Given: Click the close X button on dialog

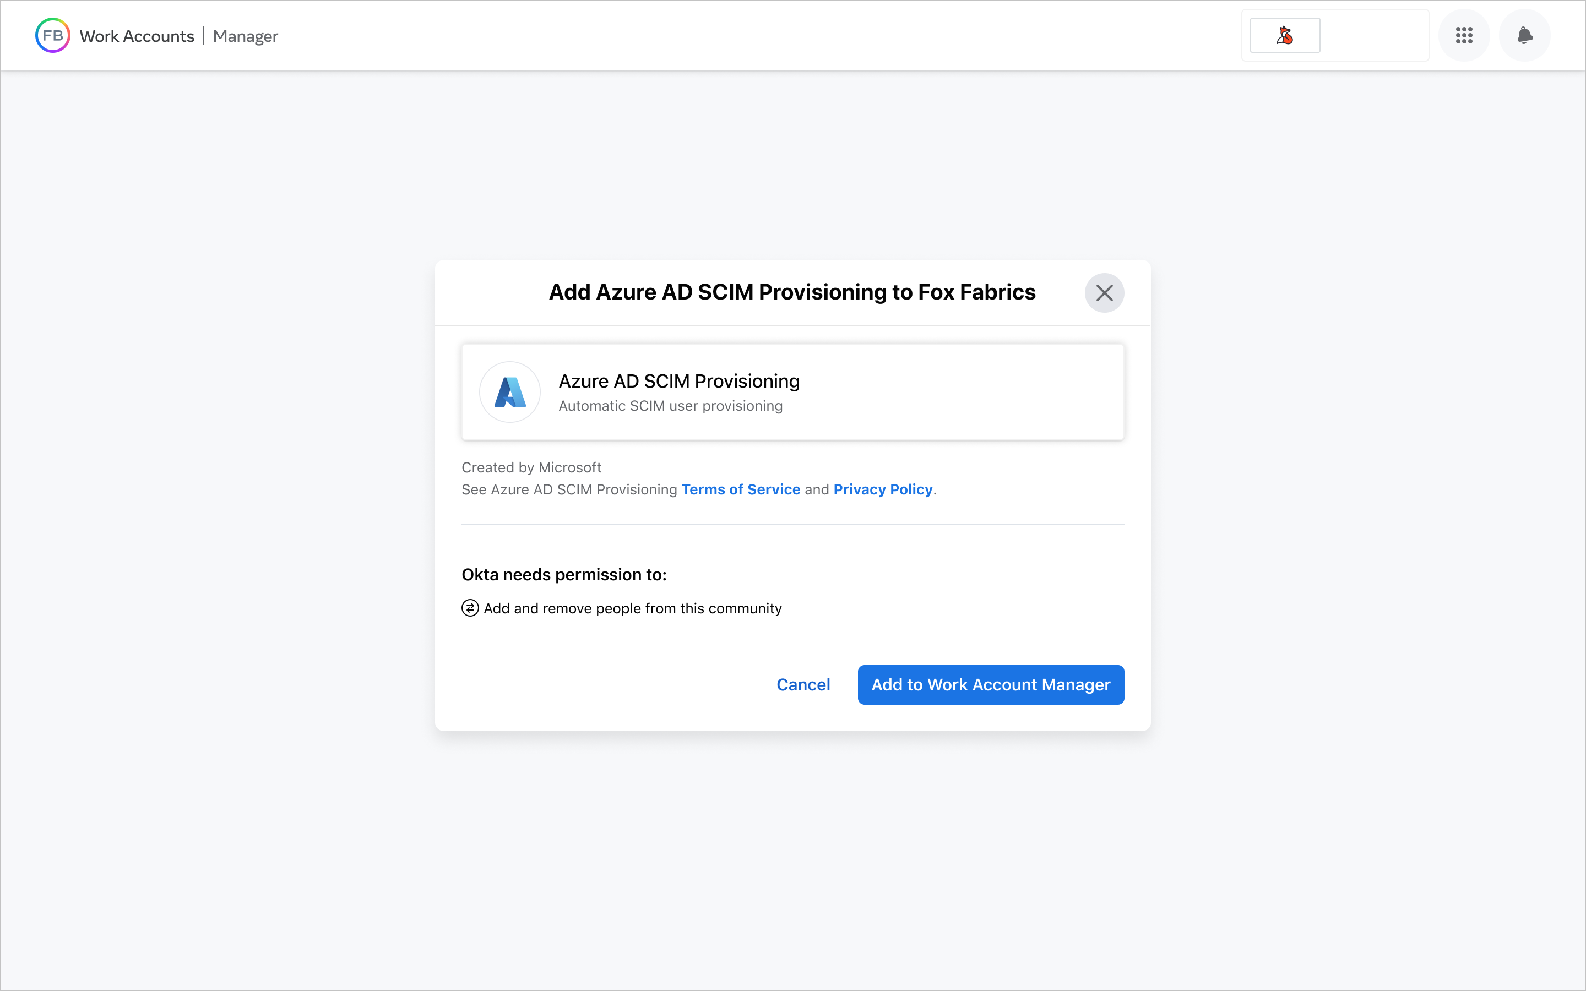Looking at the screenshot, I should pyautogui.click(x=1104, y=292).
